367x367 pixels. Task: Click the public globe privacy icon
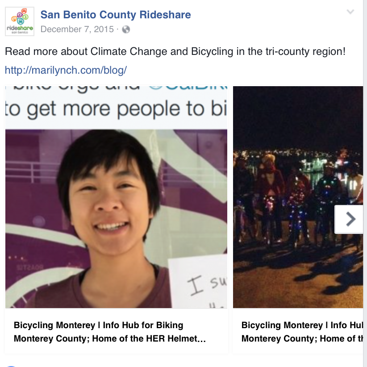pyautogui.click(x=126, y=29)
